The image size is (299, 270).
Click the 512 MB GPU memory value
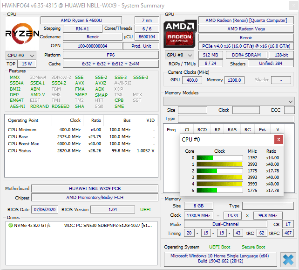pyautogui.click(x=211, y=55)
